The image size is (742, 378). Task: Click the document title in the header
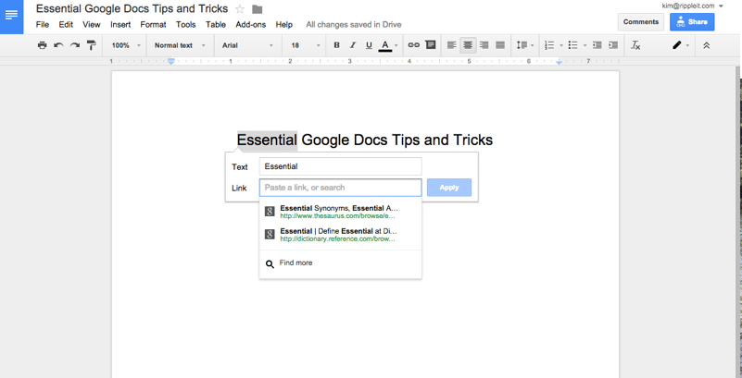(x=132, y=8)
